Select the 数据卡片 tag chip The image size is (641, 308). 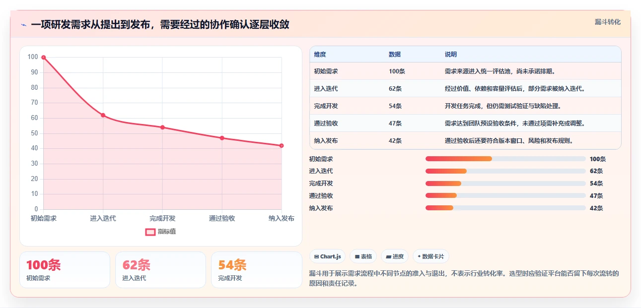click(x=430, y=256)
